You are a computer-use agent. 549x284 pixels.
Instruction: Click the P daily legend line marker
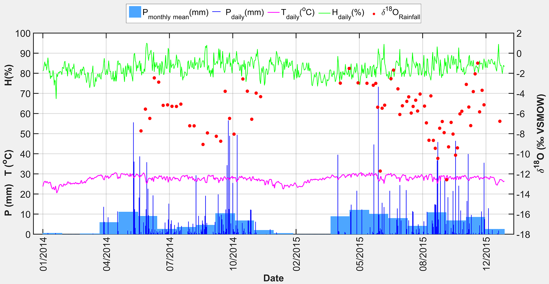218,12
